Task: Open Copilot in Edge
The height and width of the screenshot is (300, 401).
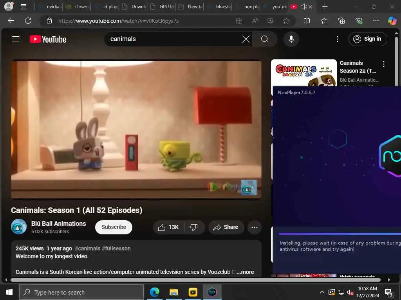Action: tap(392, 20)
